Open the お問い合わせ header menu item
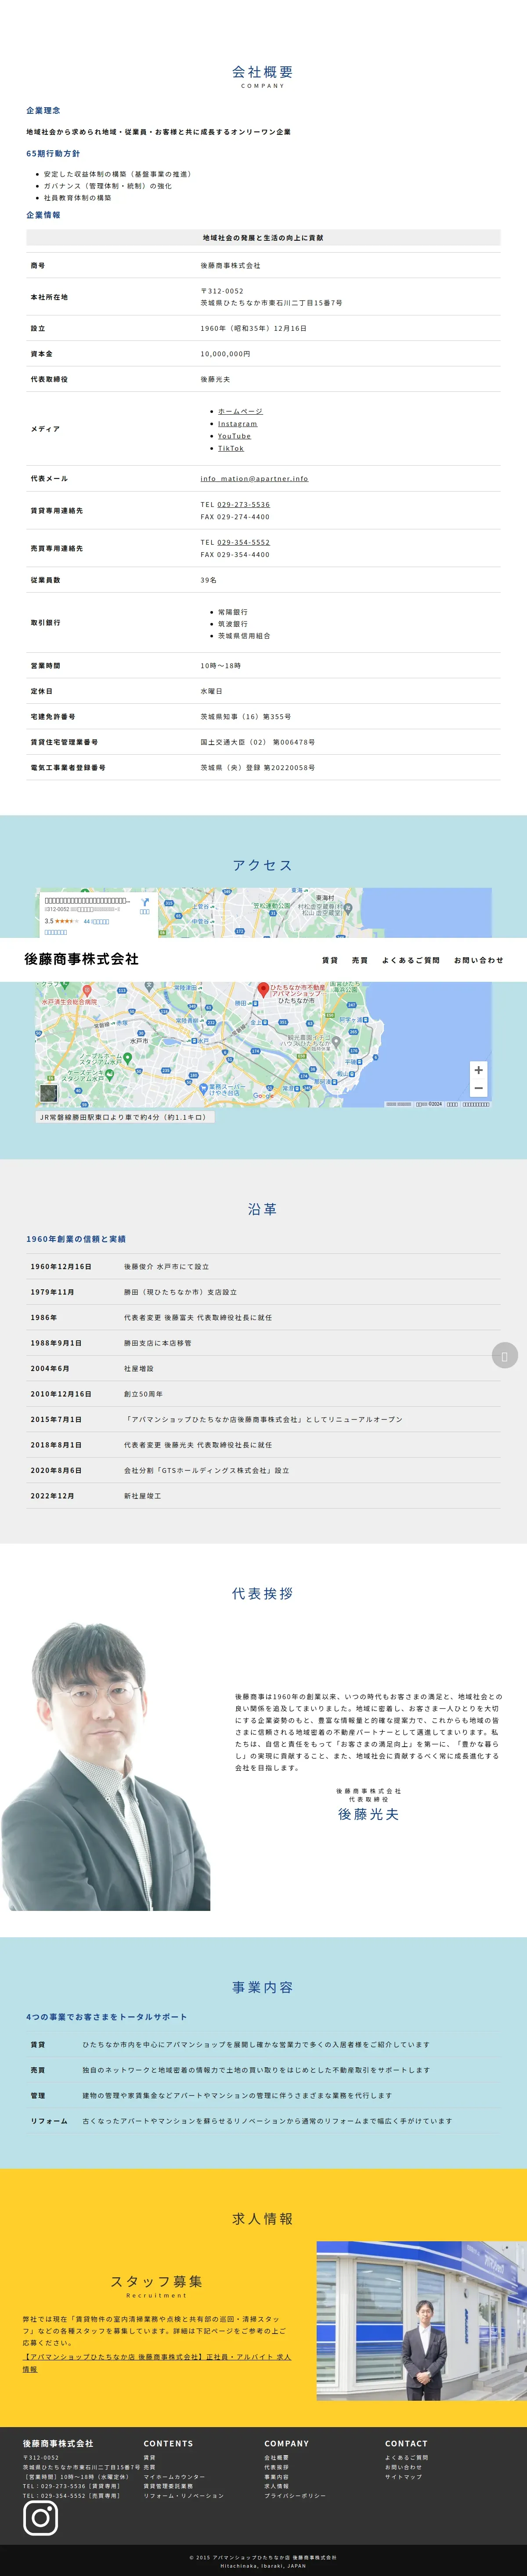This screenshot has width=527, height=2576. (479, 960)
